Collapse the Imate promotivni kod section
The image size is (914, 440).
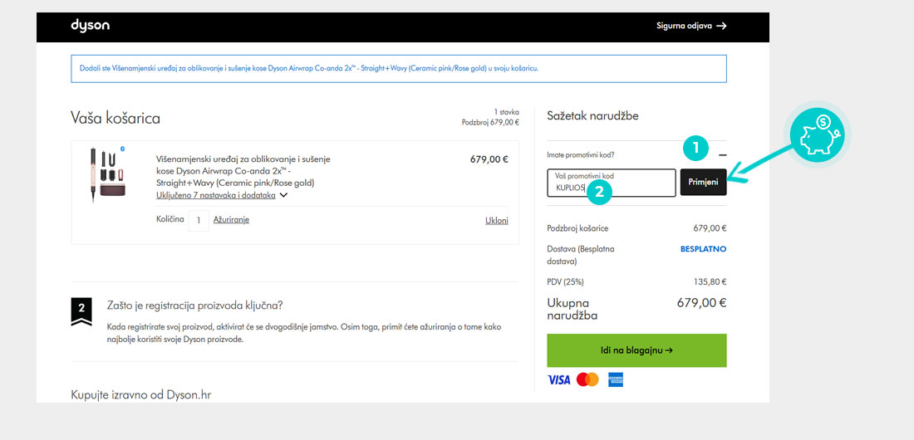[x=723, y=155]
